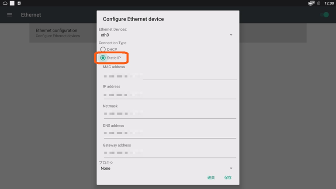Click the keyboard input 'A' status icon
Screen dimensions: 336x189
(x=19, y=3)
